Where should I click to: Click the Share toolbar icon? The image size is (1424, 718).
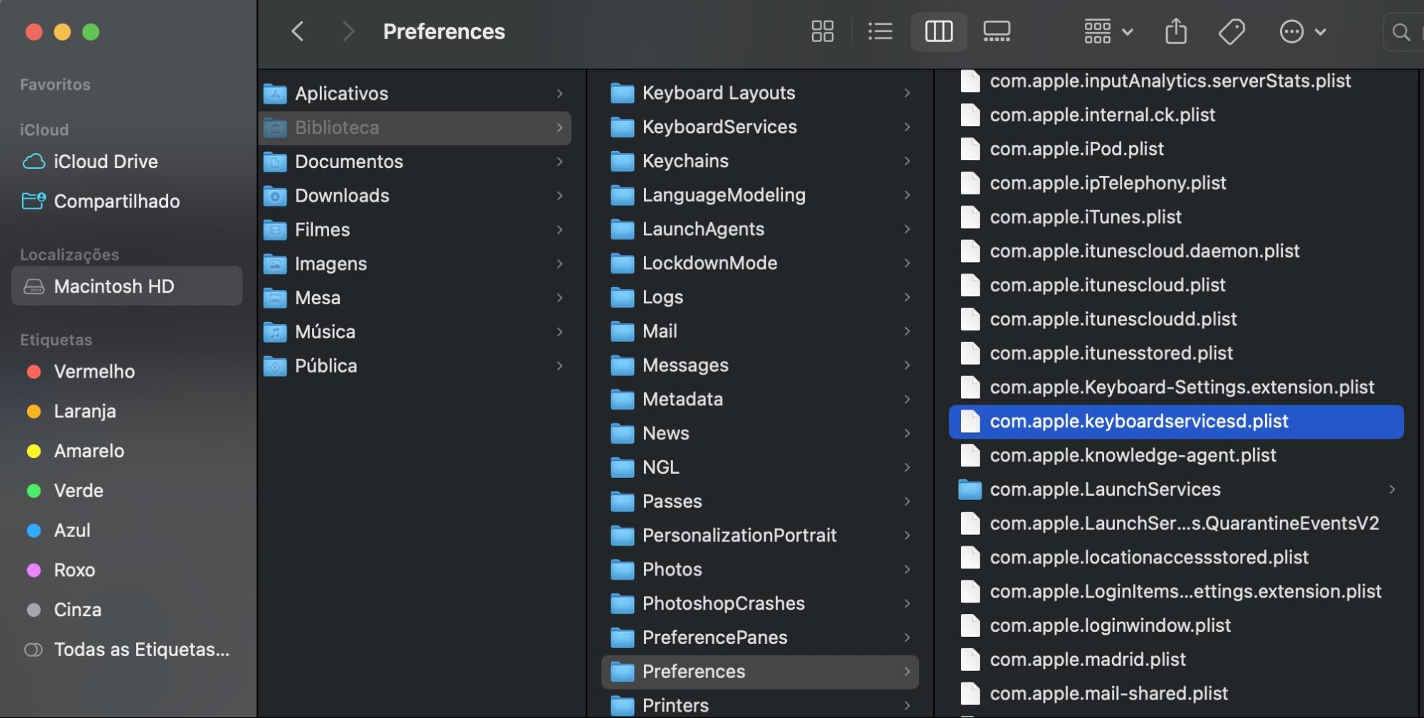(x=1176, y=31)
